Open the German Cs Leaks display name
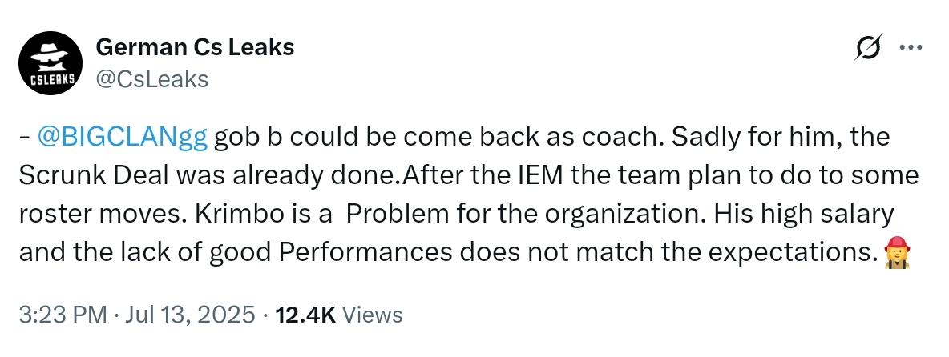This screenshot has height=357, width=949. pos(195,46)
